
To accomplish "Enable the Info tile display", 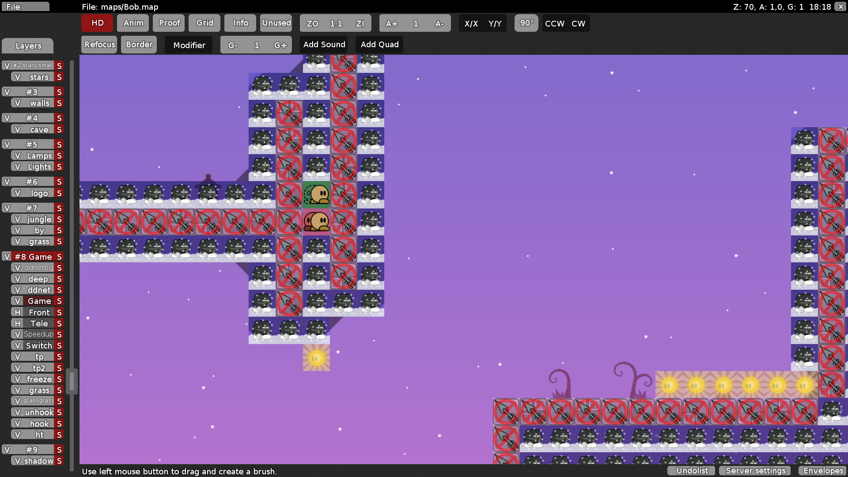I will click(x=240, y=23).
